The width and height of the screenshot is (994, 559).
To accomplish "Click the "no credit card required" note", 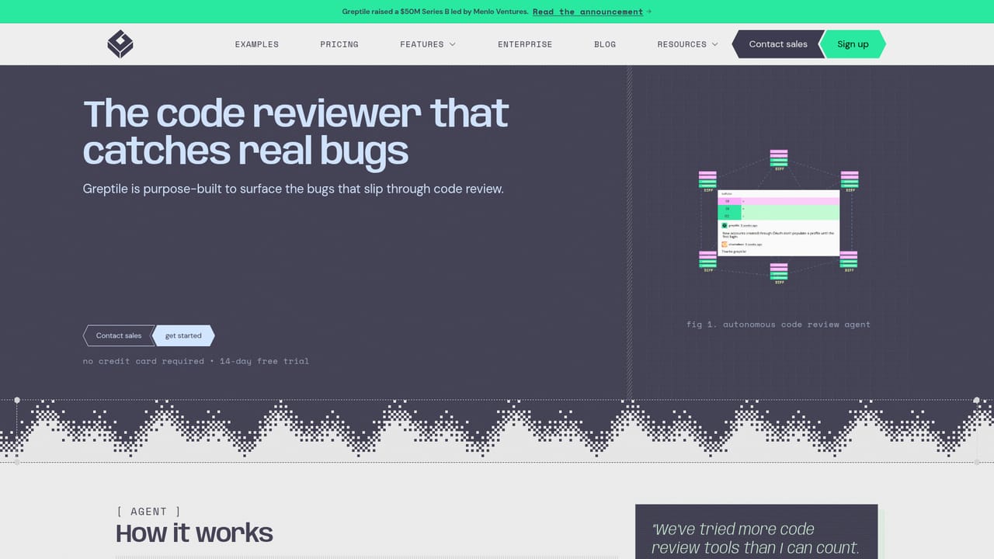I will [x=196, y=361].
